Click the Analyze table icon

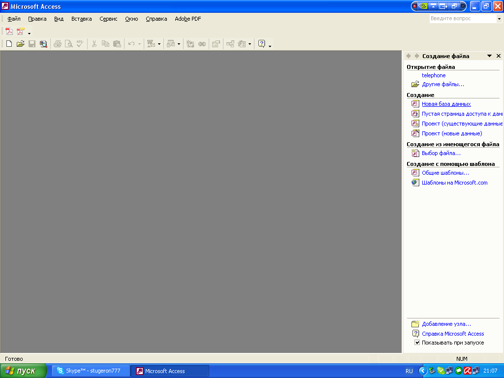(171, 44)
